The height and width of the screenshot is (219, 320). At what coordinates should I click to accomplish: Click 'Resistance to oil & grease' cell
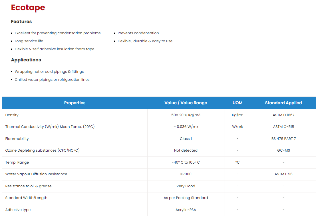click(x=75, y=186)
